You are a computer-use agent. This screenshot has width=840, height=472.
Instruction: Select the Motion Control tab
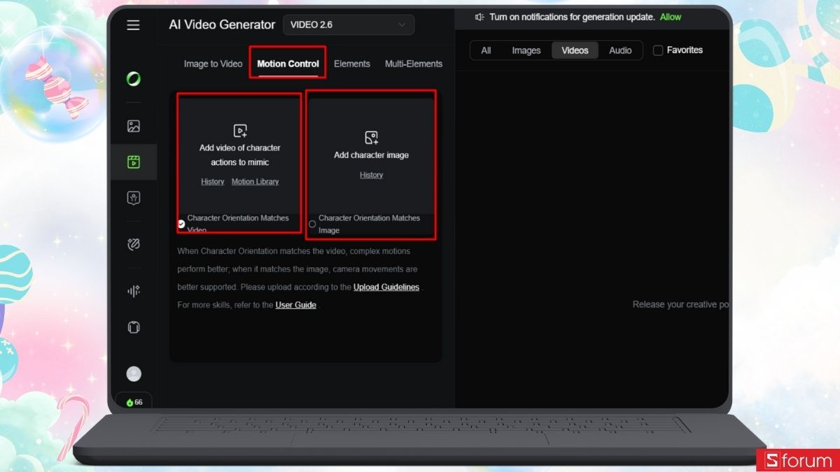point(288,64)
